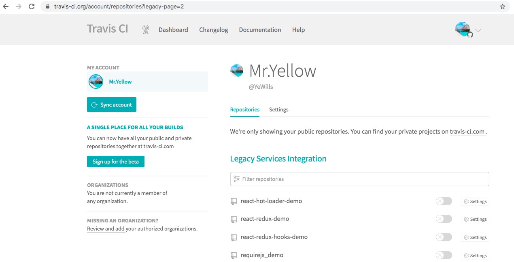This screenshot has height=262, width=514.
Task: Switch to the Settings tab
Action: (279, 109)
